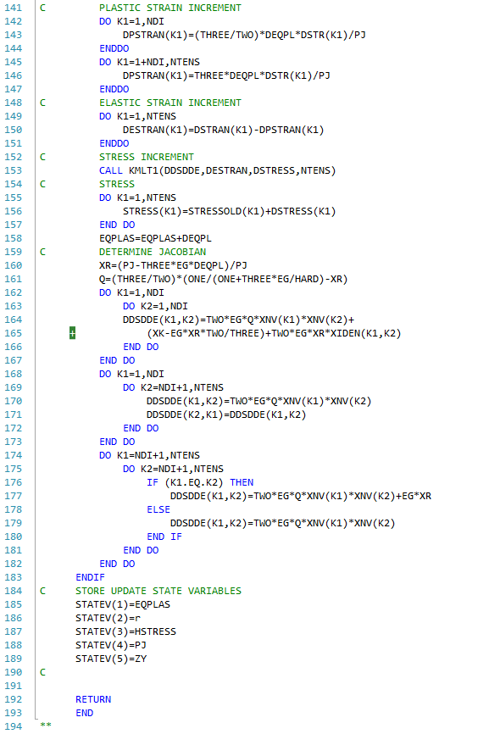Click the "ELSE" keyword on line 178

[158, 510]
